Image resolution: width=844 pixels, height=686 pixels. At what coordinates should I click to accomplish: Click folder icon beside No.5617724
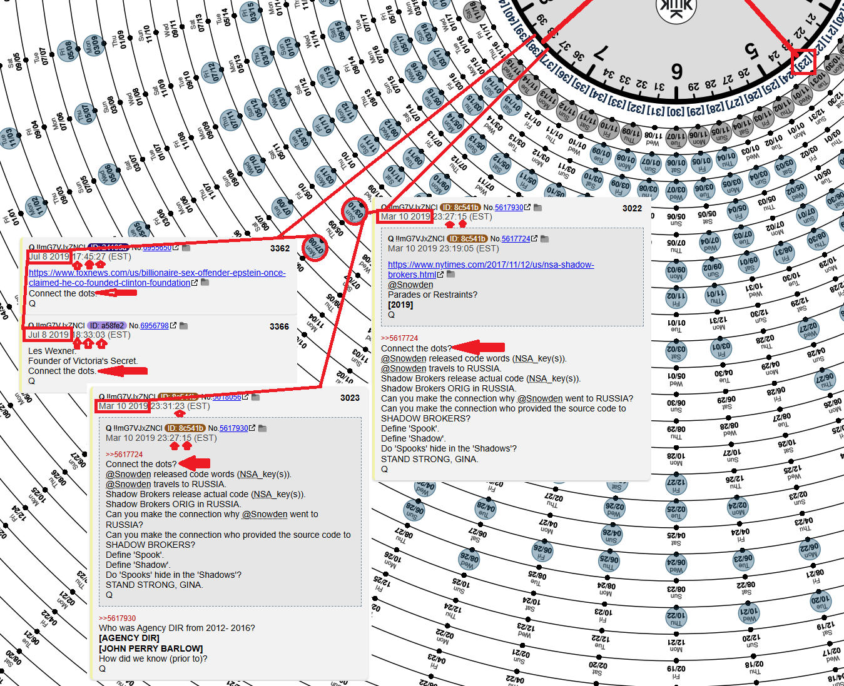tap(544, 239)
